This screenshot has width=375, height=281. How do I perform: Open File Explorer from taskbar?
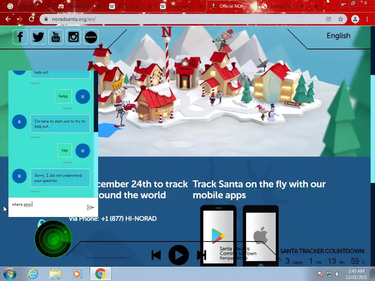click(x=55, y=274)
